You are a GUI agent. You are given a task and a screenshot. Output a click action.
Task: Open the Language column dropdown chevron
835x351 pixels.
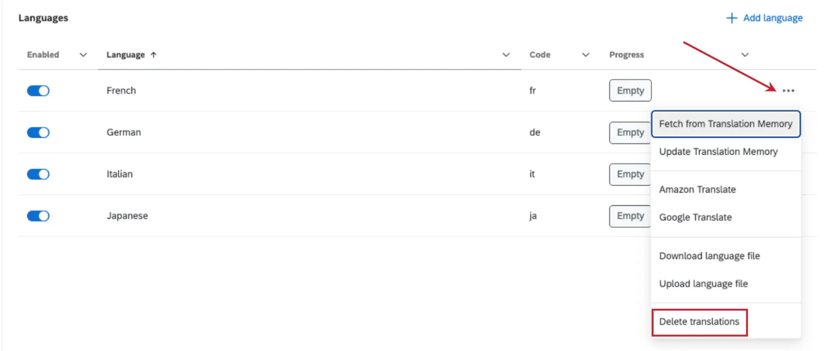tap(506, 55)
